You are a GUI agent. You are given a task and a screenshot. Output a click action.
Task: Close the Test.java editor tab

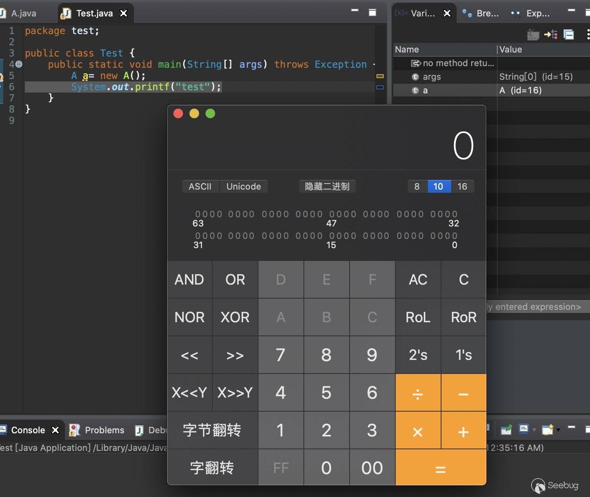point(124,13)
